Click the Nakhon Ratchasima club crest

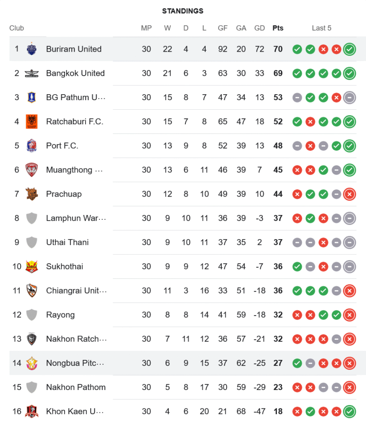click(32, 339)
